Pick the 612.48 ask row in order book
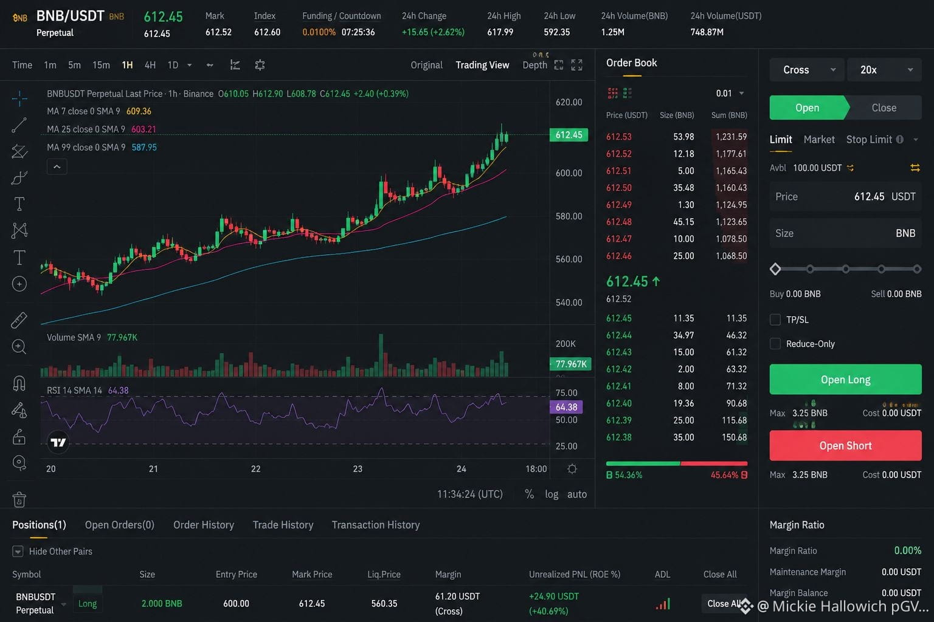 (x=677, y=222)
